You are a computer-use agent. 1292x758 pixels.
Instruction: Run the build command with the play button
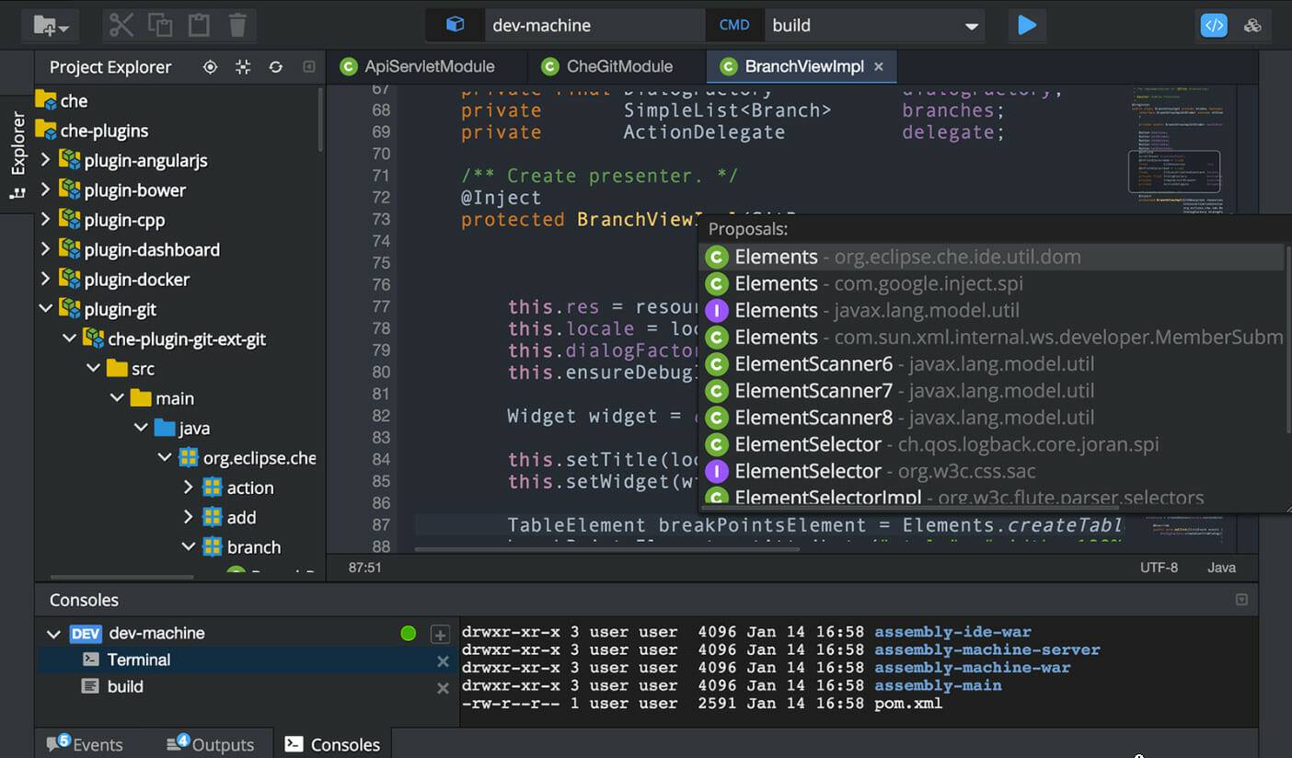point(1027,25)
